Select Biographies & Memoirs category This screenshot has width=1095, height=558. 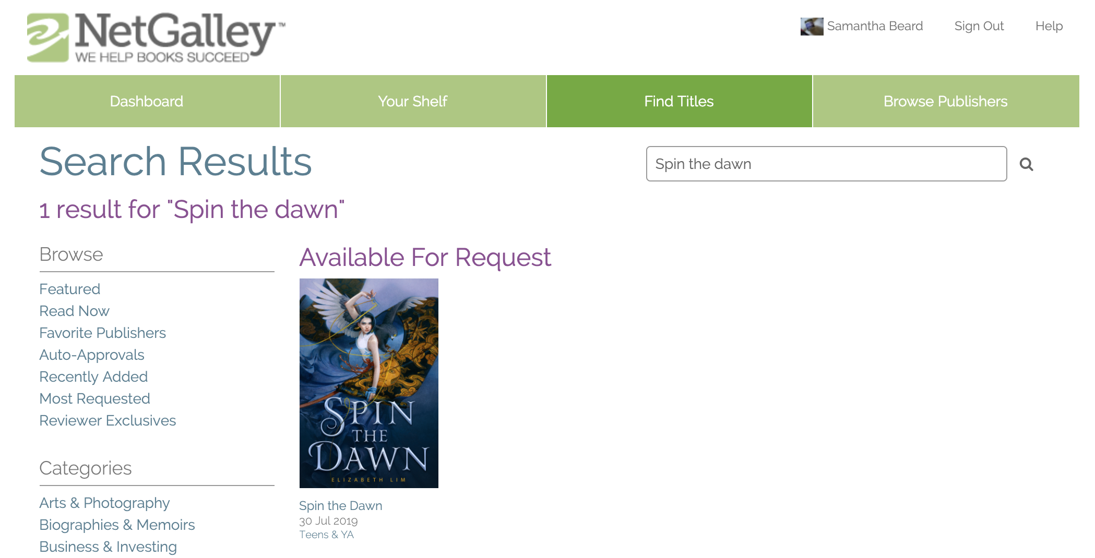coord(117,525)
